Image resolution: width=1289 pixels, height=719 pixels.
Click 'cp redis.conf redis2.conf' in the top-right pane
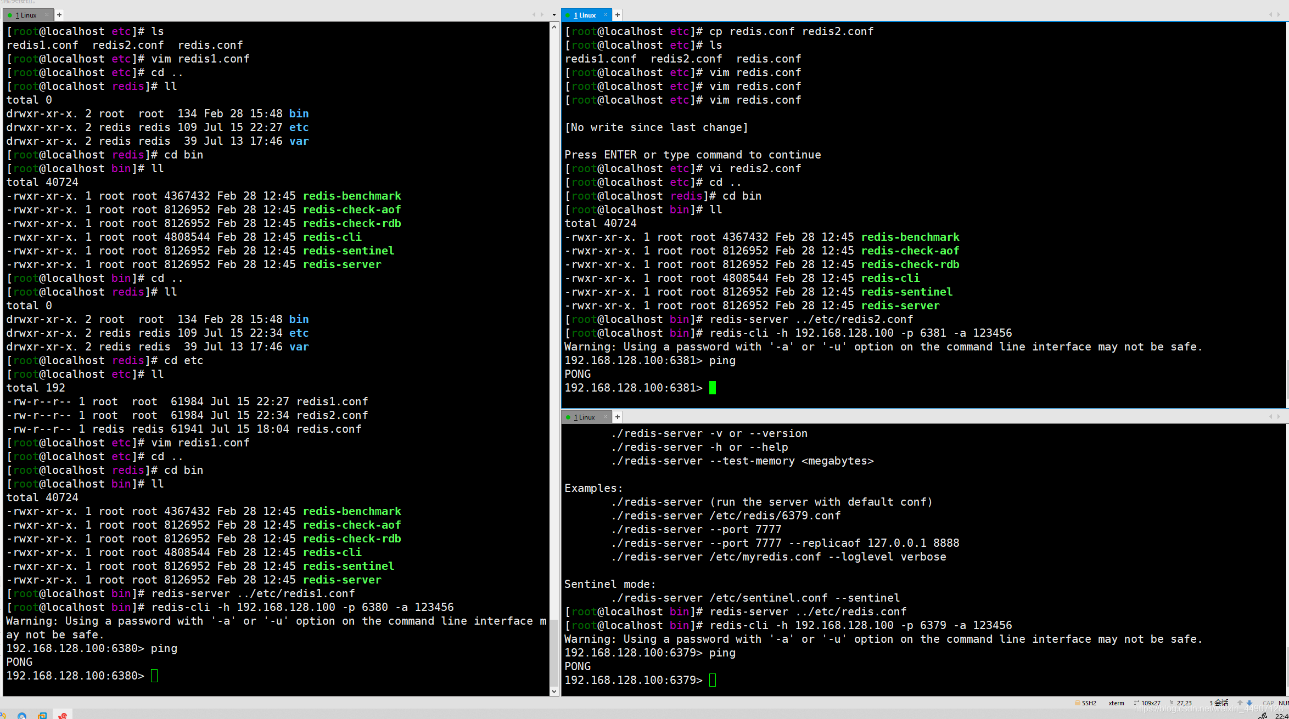point(792,31)
